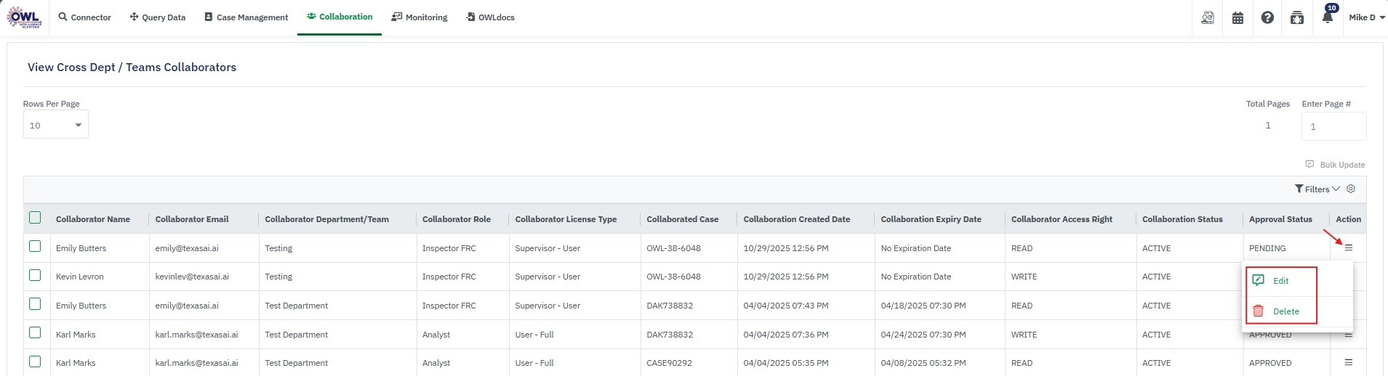Toggle the select-all header checkbox
This screenshot has height=376, width=1388.
35,218
